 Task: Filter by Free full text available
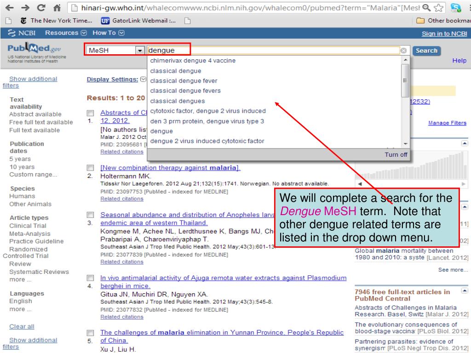click(41, 122)
